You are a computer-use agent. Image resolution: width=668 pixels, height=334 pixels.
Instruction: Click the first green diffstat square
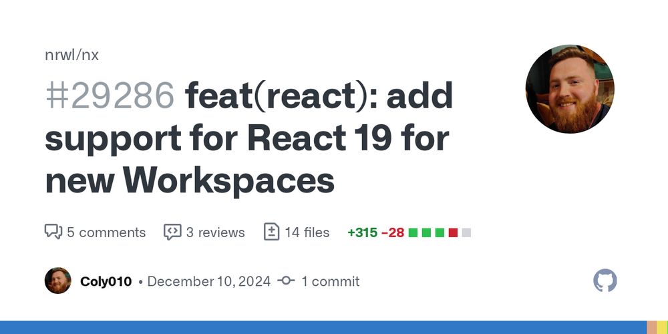(x=413, y=232)
